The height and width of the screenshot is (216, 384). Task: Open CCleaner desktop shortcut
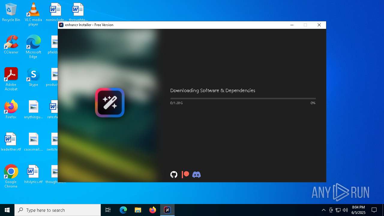click(11, 45)
